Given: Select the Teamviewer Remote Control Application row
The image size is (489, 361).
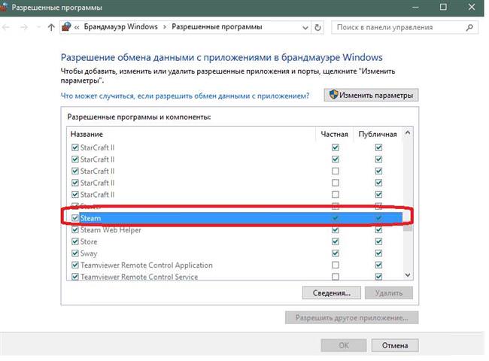Looking at the screenshot, I should coord(235,265).
